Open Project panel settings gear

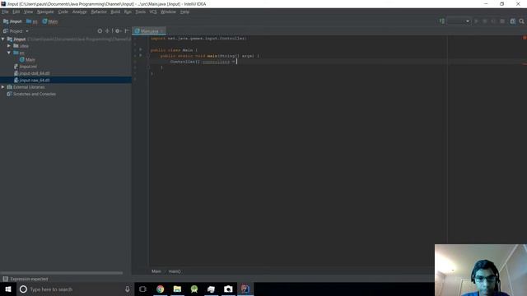pyautogui.click(x=118, y=31)
